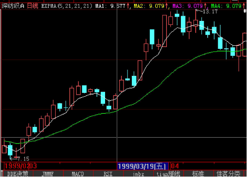This screenshot has height=177, width=247.
Task: Select the MACD indicator tab
Action: pyautogui.click(x=78, y=174)
